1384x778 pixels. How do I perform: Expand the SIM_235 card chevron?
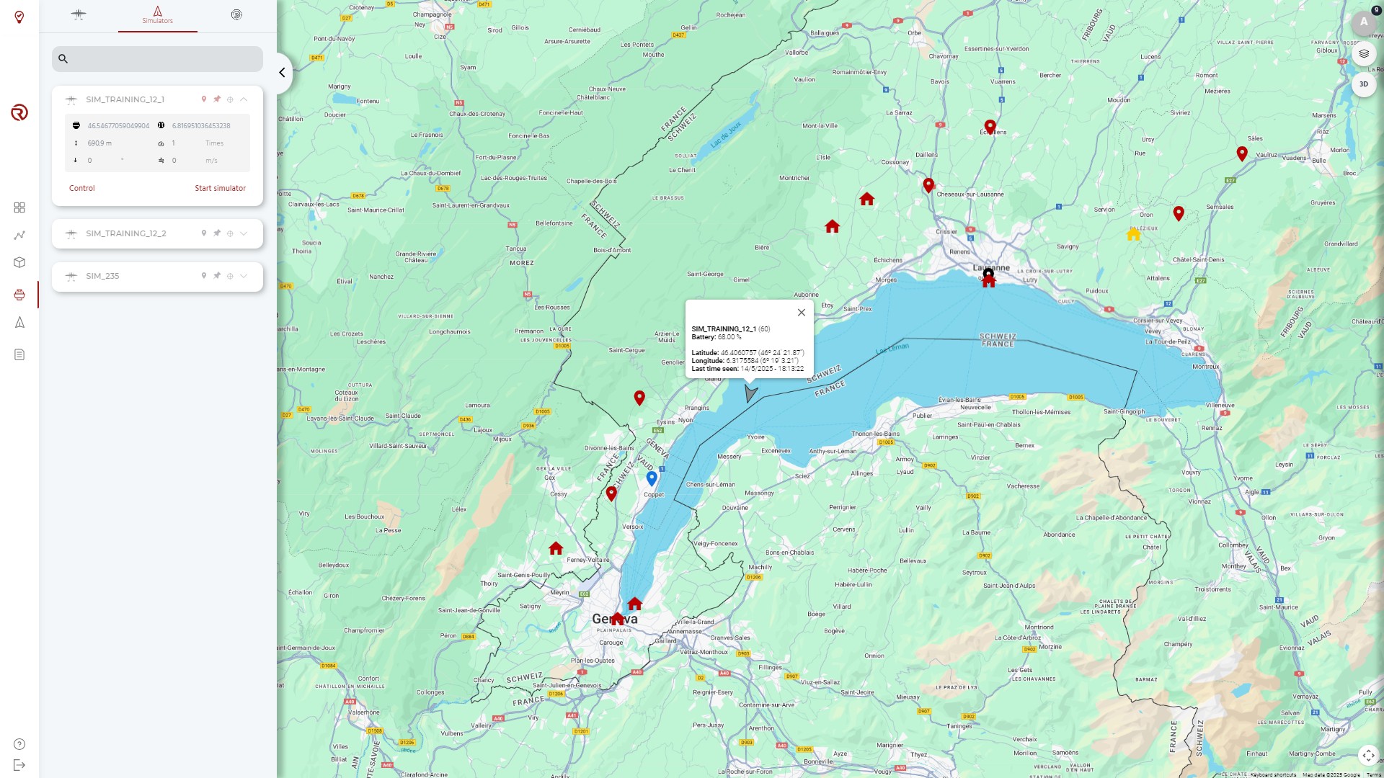[244, 276]
